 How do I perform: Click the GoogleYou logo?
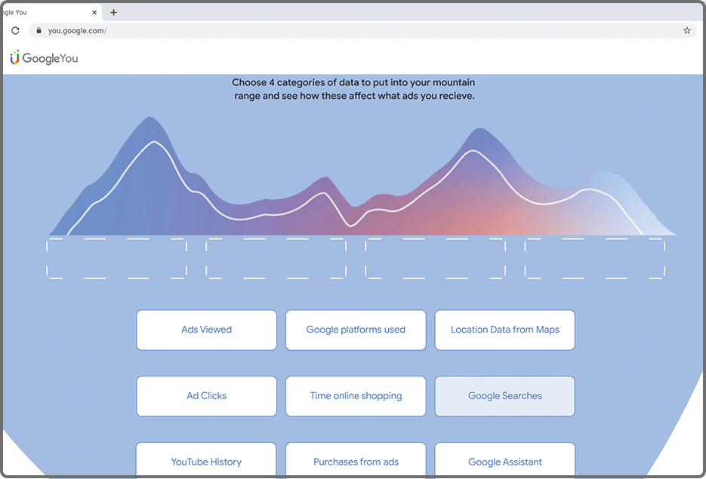[x=44, y=57]
